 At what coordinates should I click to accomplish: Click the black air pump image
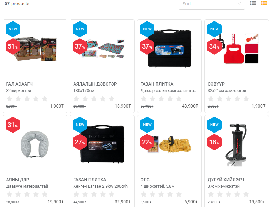point(236,145)
